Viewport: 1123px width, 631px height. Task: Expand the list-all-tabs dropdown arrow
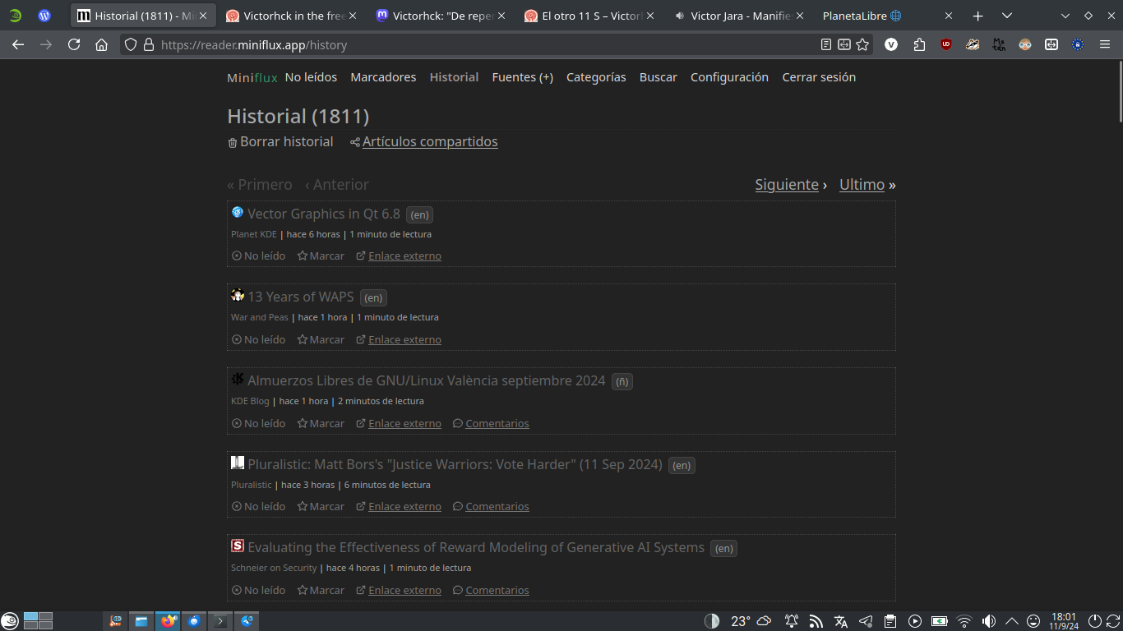[x=1006, y=16]
